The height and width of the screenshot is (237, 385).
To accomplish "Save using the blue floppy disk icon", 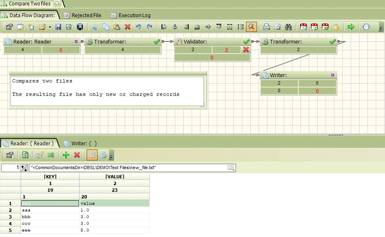I will tap(58, 27).
